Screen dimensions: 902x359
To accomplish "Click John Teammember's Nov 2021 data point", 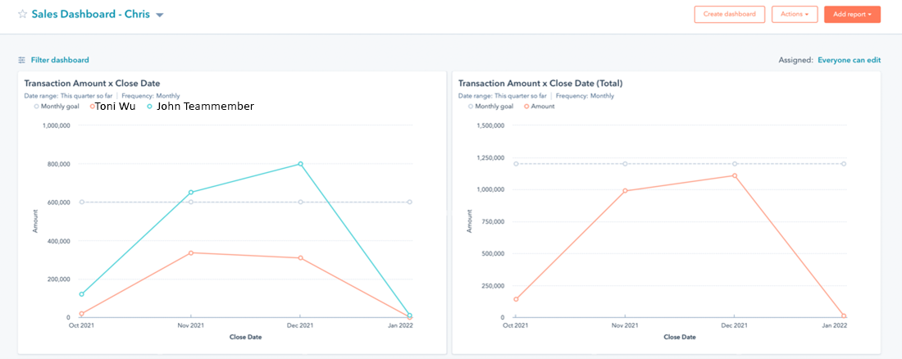I will pyautogui.click(x=191, y=193).
